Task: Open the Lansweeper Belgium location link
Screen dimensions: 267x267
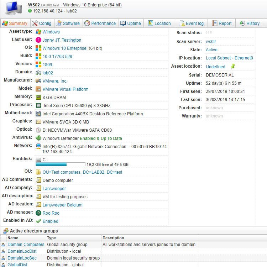Action: point(63,205)
